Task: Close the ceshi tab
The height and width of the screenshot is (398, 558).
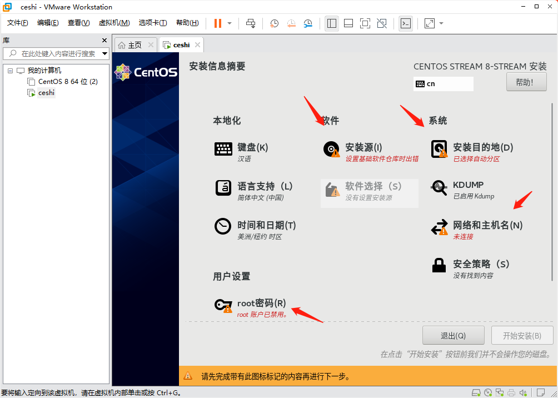Action: pyautogui.click(x=197, y=45)
